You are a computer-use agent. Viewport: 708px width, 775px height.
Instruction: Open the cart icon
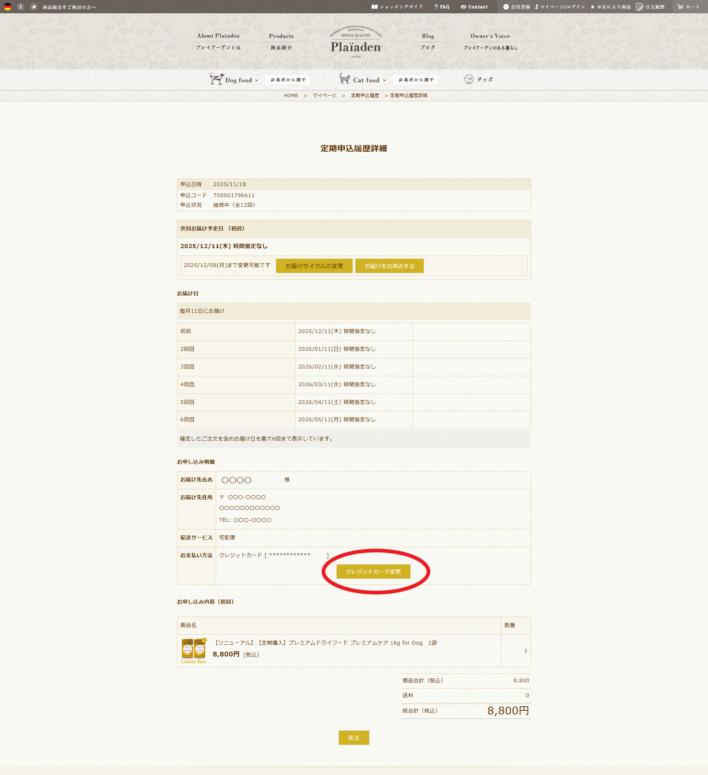point(680,7)
